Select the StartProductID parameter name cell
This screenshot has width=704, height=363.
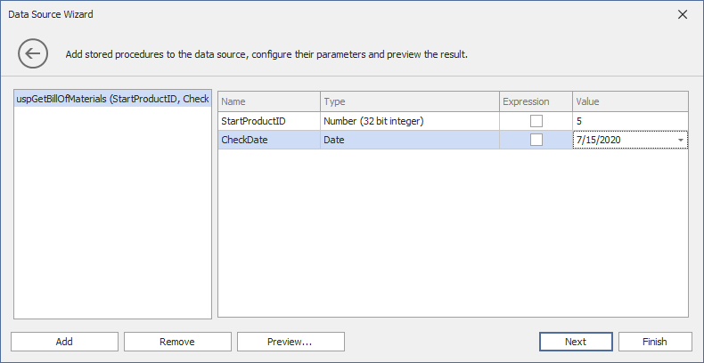(x=269, y=121)
